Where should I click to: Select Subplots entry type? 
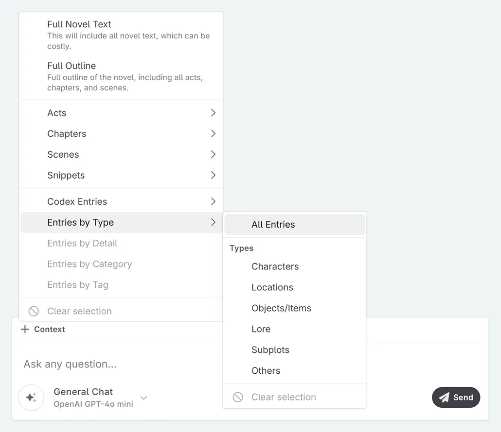point(270,350)
